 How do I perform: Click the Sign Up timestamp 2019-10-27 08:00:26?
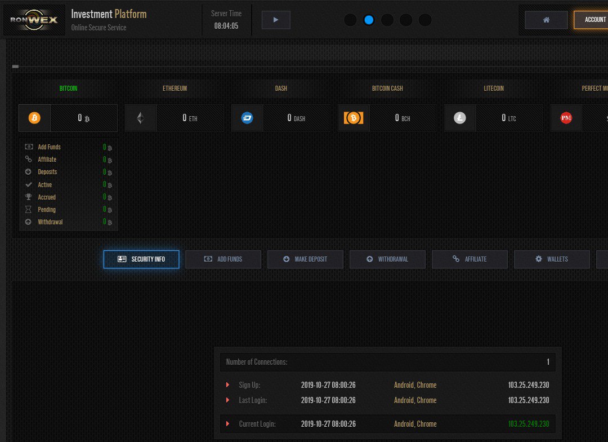[x=328, y=385]
